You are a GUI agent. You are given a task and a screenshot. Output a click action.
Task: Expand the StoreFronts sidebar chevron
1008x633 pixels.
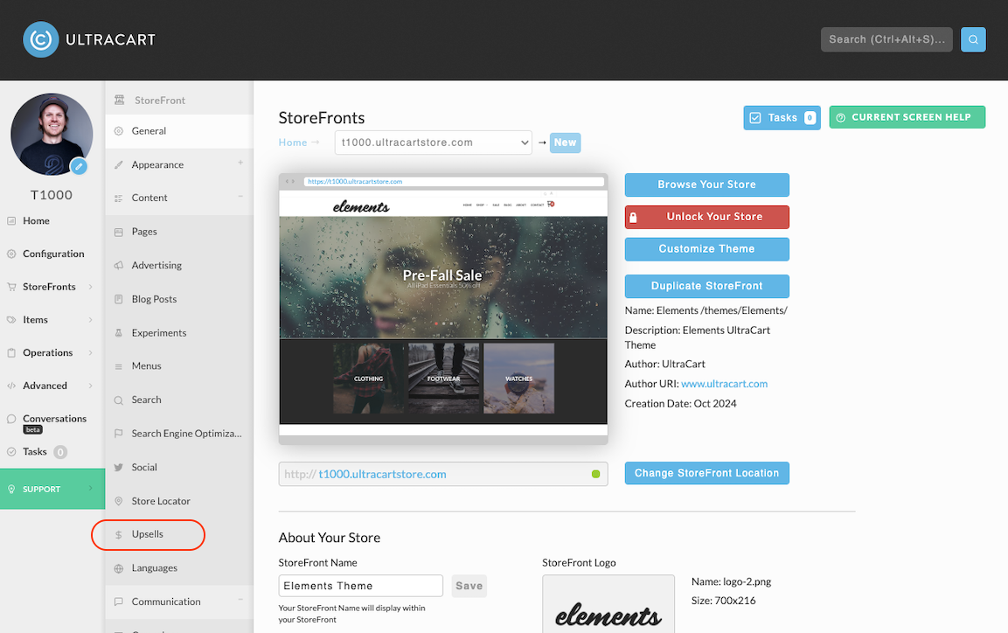[x=91, y=287]
